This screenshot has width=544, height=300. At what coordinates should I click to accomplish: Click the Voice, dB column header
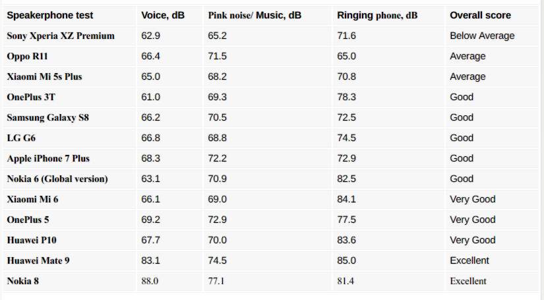click(163, 15)
